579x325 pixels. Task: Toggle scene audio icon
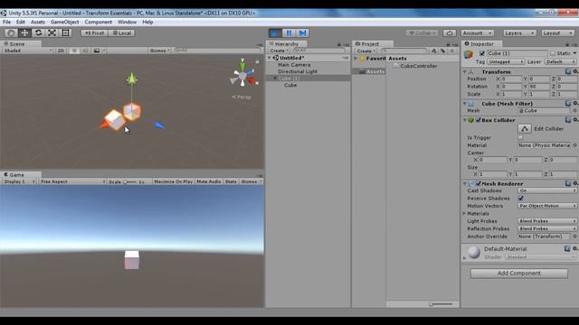coord(85,51)
